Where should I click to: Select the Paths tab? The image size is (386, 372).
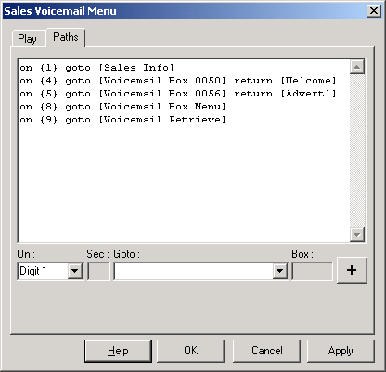(66, 37)
